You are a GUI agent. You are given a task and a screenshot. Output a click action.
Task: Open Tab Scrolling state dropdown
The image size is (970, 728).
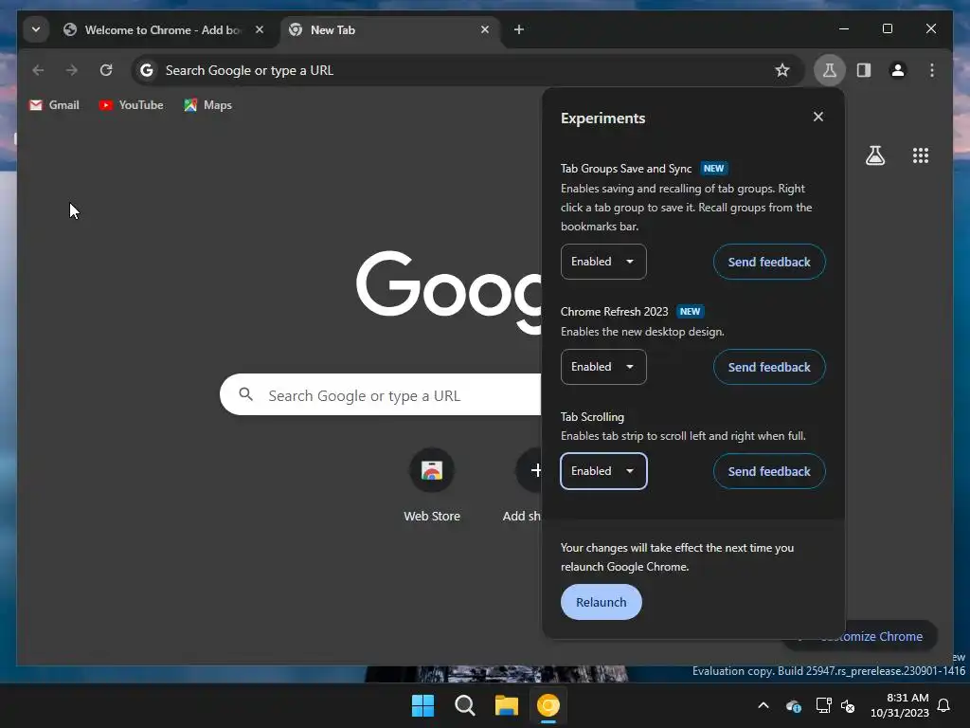(x=603, y=471)
